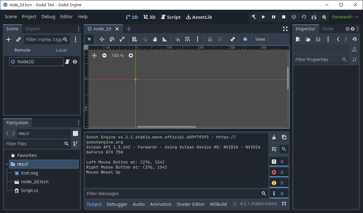Open the Scene dock extra options menu
The width and height of the screenshot is (363, 213).
[x=75, y=39]
